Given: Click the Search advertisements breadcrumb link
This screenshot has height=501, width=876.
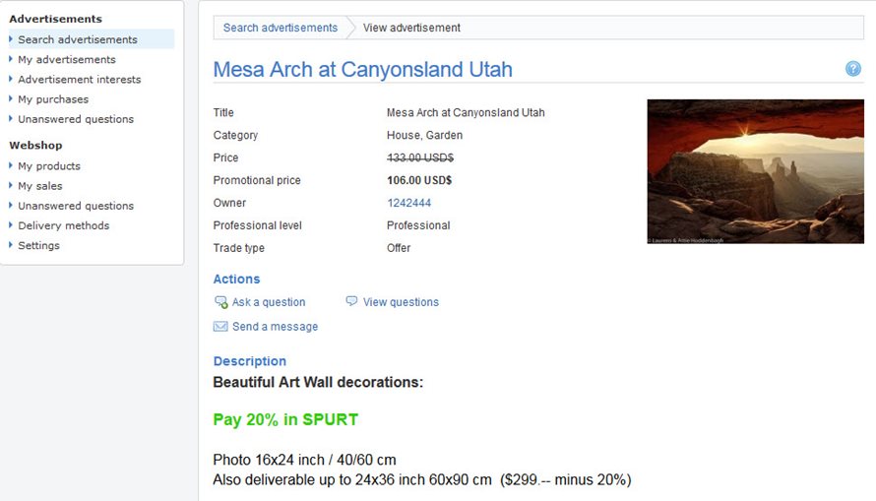Looking at the screenshot, I should [x=281, y=28].
